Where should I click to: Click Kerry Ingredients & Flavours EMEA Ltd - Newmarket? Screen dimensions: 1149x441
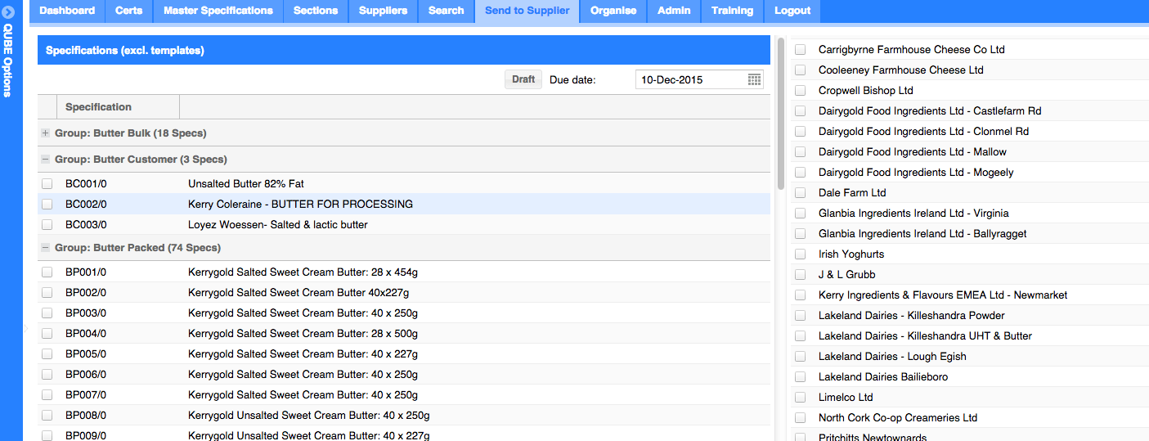click(x=943, y=295)
